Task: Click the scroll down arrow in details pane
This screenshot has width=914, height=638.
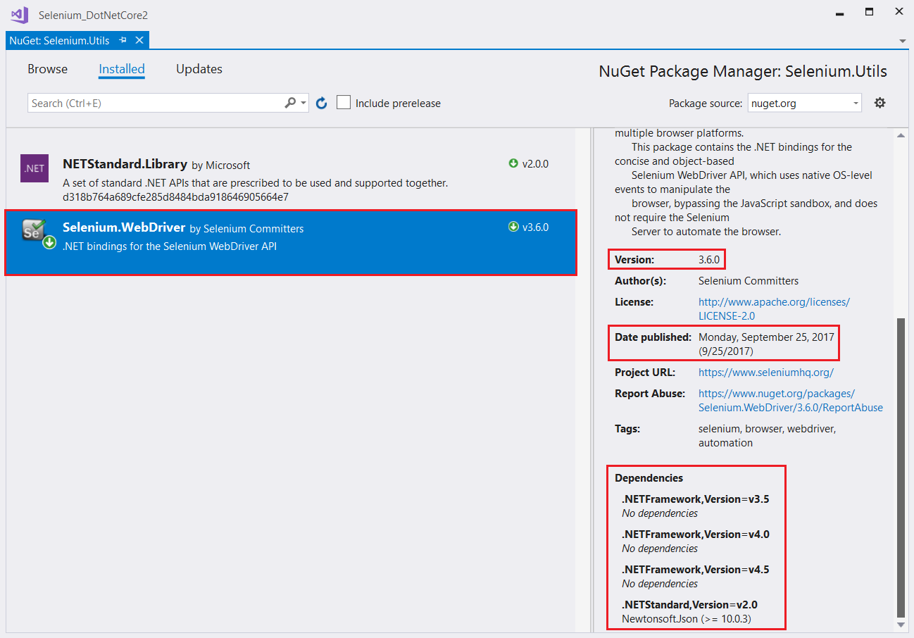Action: (901, 625)
